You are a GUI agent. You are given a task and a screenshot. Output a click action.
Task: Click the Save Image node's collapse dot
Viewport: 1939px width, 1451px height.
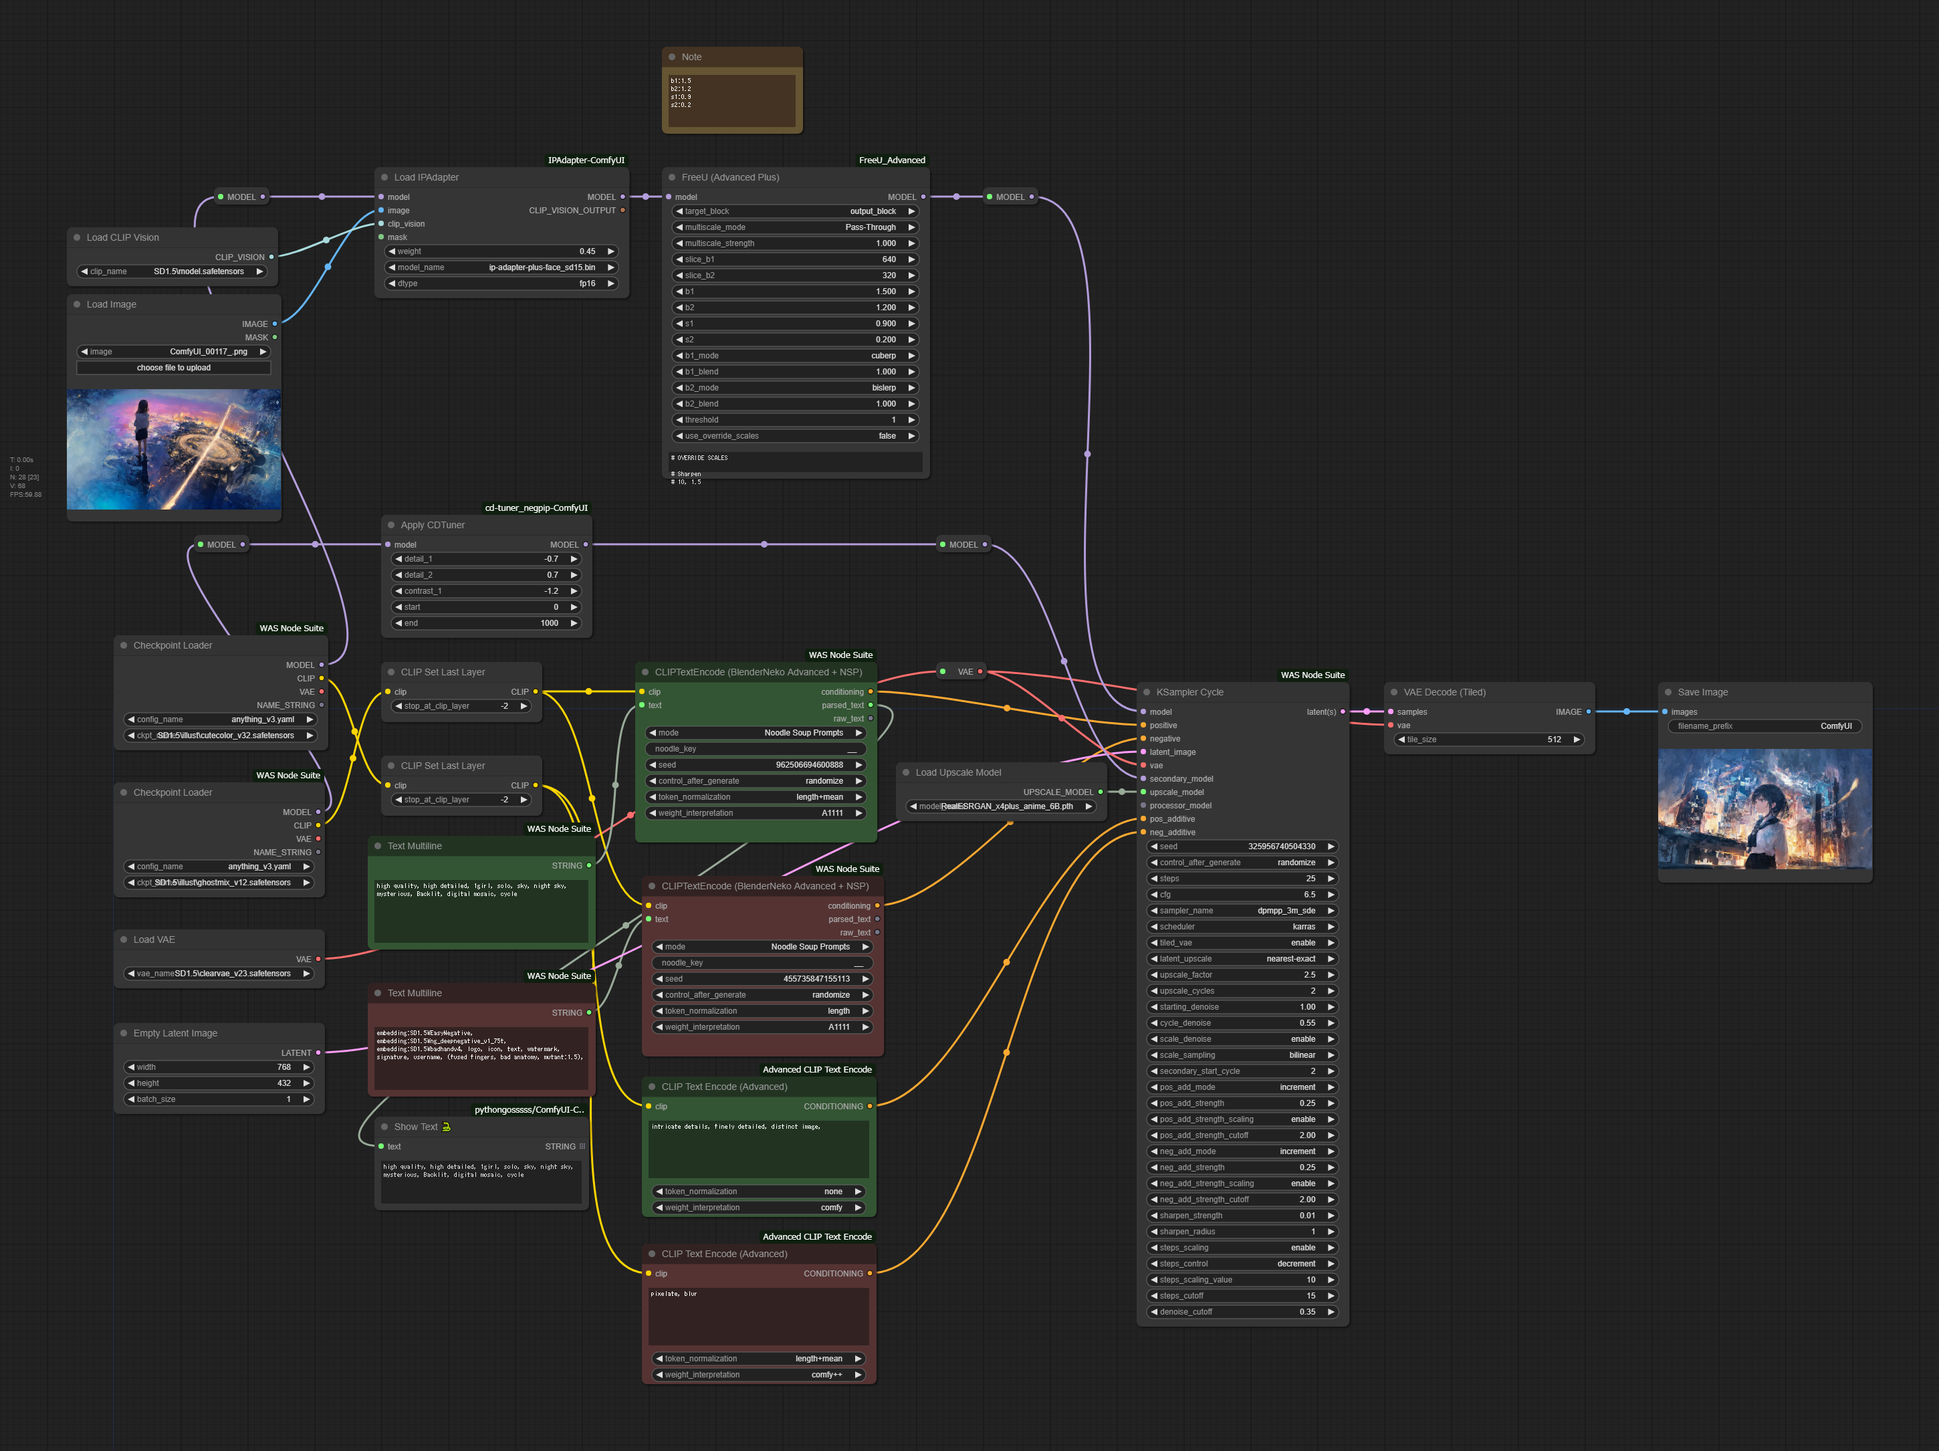(x=1668, y=693)
